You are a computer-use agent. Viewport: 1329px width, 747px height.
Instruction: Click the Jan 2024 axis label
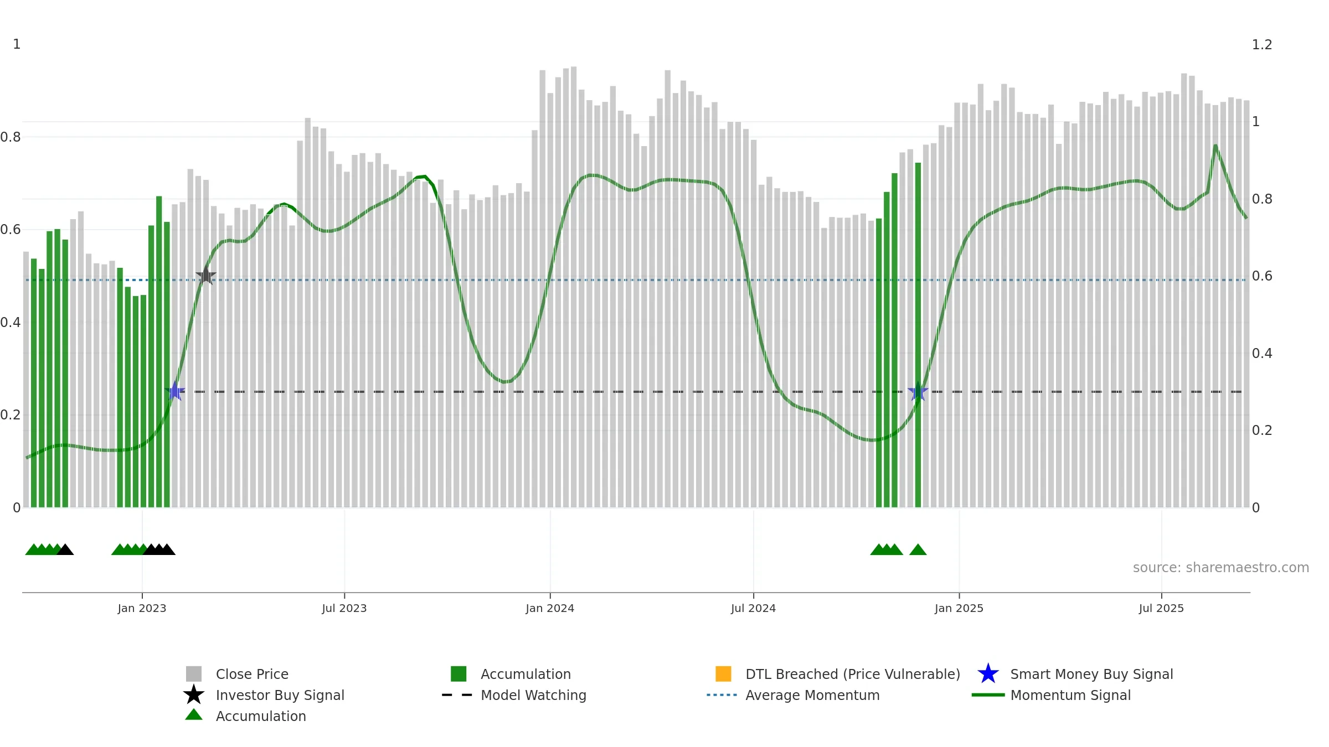[x=550, y=609]
